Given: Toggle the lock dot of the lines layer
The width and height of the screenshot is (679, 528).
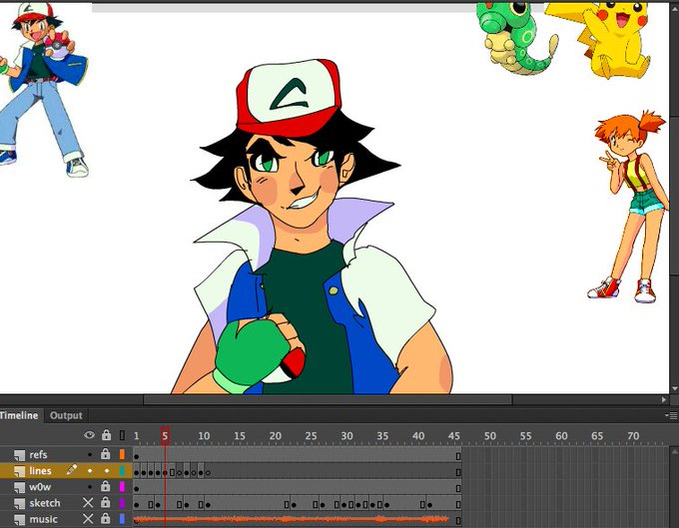Looking at the screenshot, I should (107, 470).
